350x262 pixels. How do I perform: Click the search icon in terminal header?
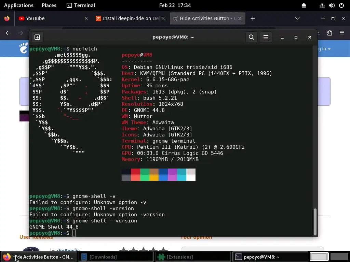[x=252, y=37]
